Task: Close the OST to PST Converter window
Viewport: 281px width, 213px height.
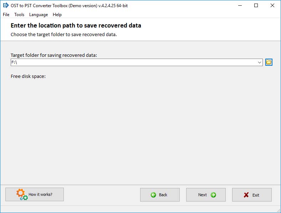Action: coord(272,5)
